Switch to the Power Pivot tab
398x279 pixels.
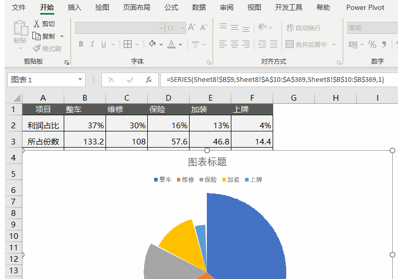click(365, 7)
